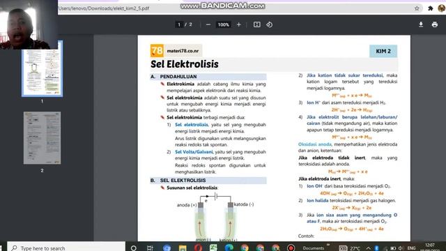Show hidden system tray icons

coord(368,248)
